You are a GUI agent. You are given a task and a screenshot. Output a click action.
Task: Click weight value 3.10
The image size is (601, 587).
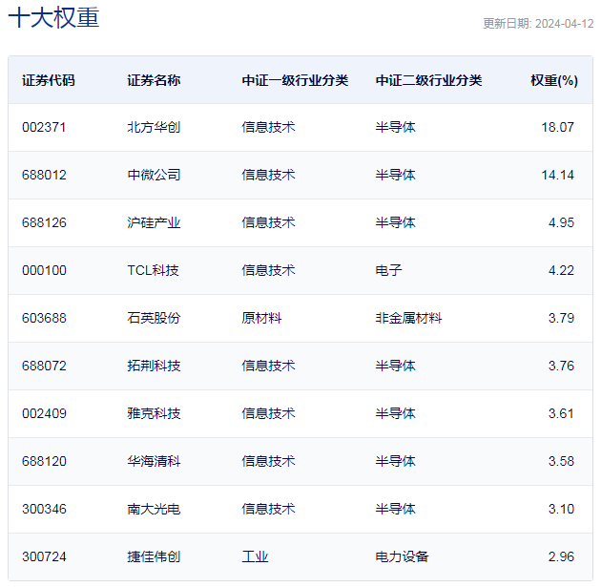pyautogui.click(x=561, y=509)
